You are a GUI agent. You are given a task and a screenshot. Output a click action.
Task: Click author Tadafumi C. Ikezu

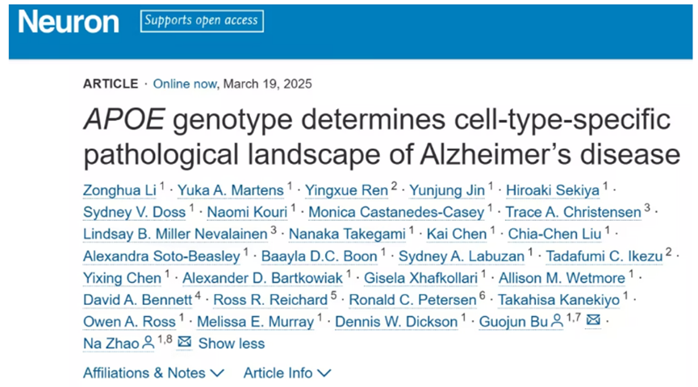(x=604, y=256)
